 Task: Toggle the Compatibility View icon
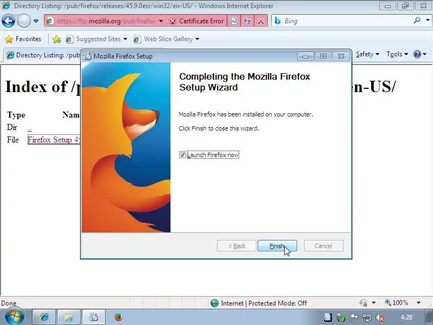coord(234,21)
